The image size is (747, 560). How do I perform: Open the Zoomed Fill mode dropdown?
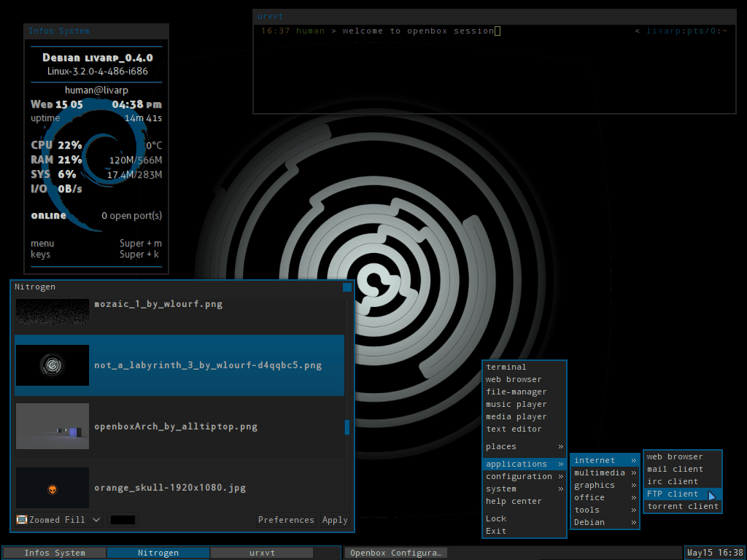pyautogui.click(x=58, y=519)
